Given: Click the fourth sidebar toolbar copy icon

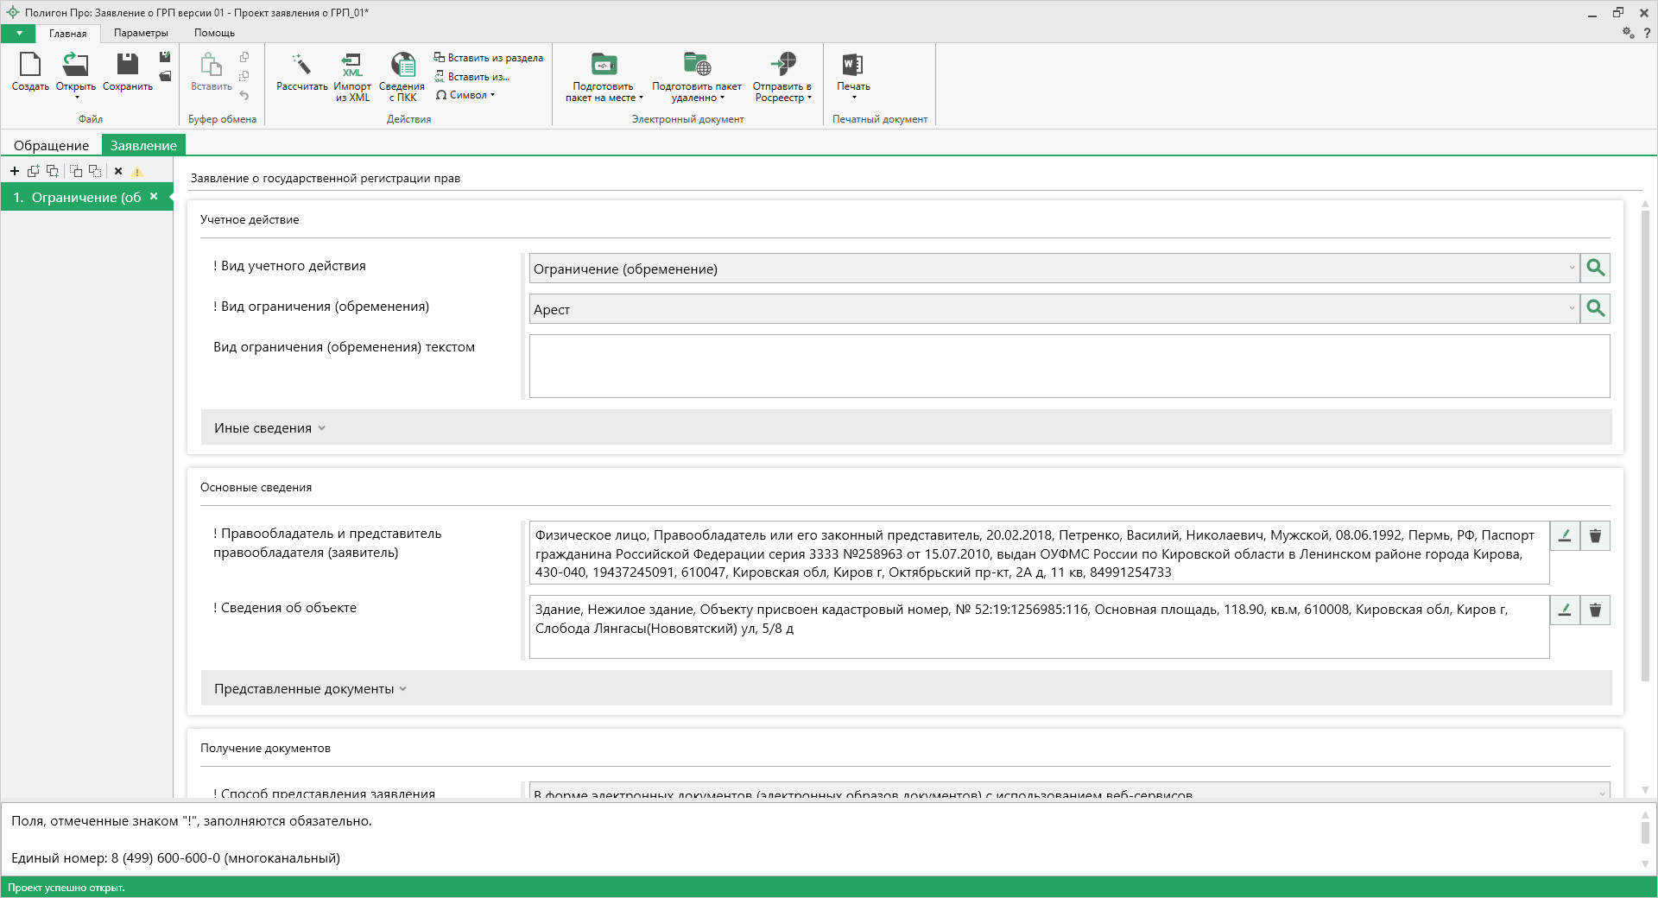Looking at the screenshot, I should coord(76,171).
